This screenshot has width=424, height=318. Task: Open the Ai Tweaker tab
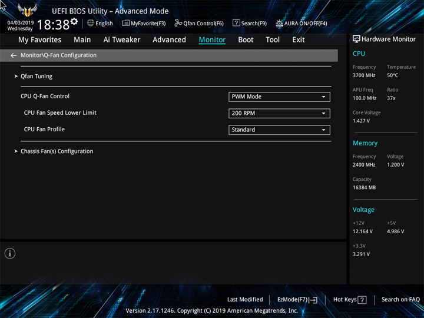point(122,40)
